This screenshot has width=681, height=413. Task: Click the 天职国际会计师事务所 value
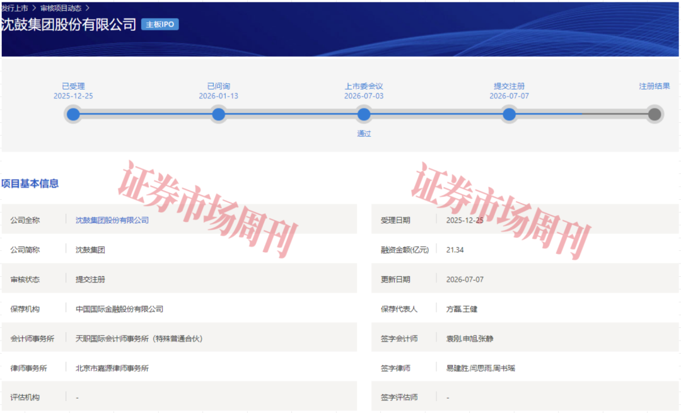(x=139, y=339)
